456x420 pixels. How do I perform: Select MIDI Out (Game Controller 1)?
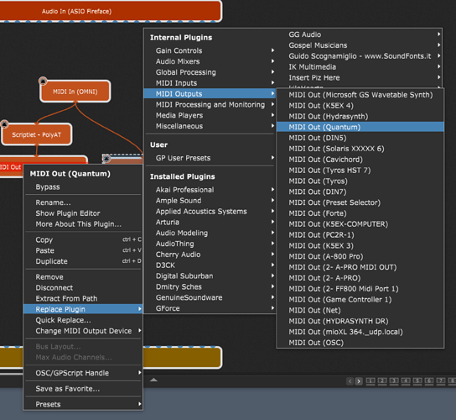(360, 299)
